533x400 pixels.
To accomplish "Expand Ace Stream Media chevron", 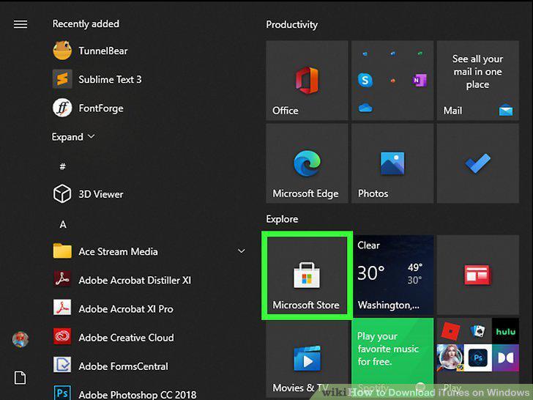I will (242, 251).
